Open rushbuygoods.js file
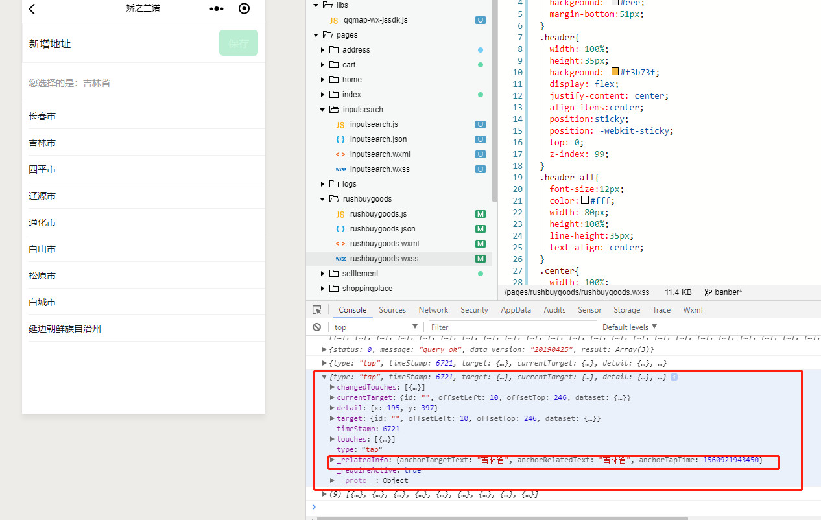821x520 pixels. pyautogui.click(x=378, y=214)
